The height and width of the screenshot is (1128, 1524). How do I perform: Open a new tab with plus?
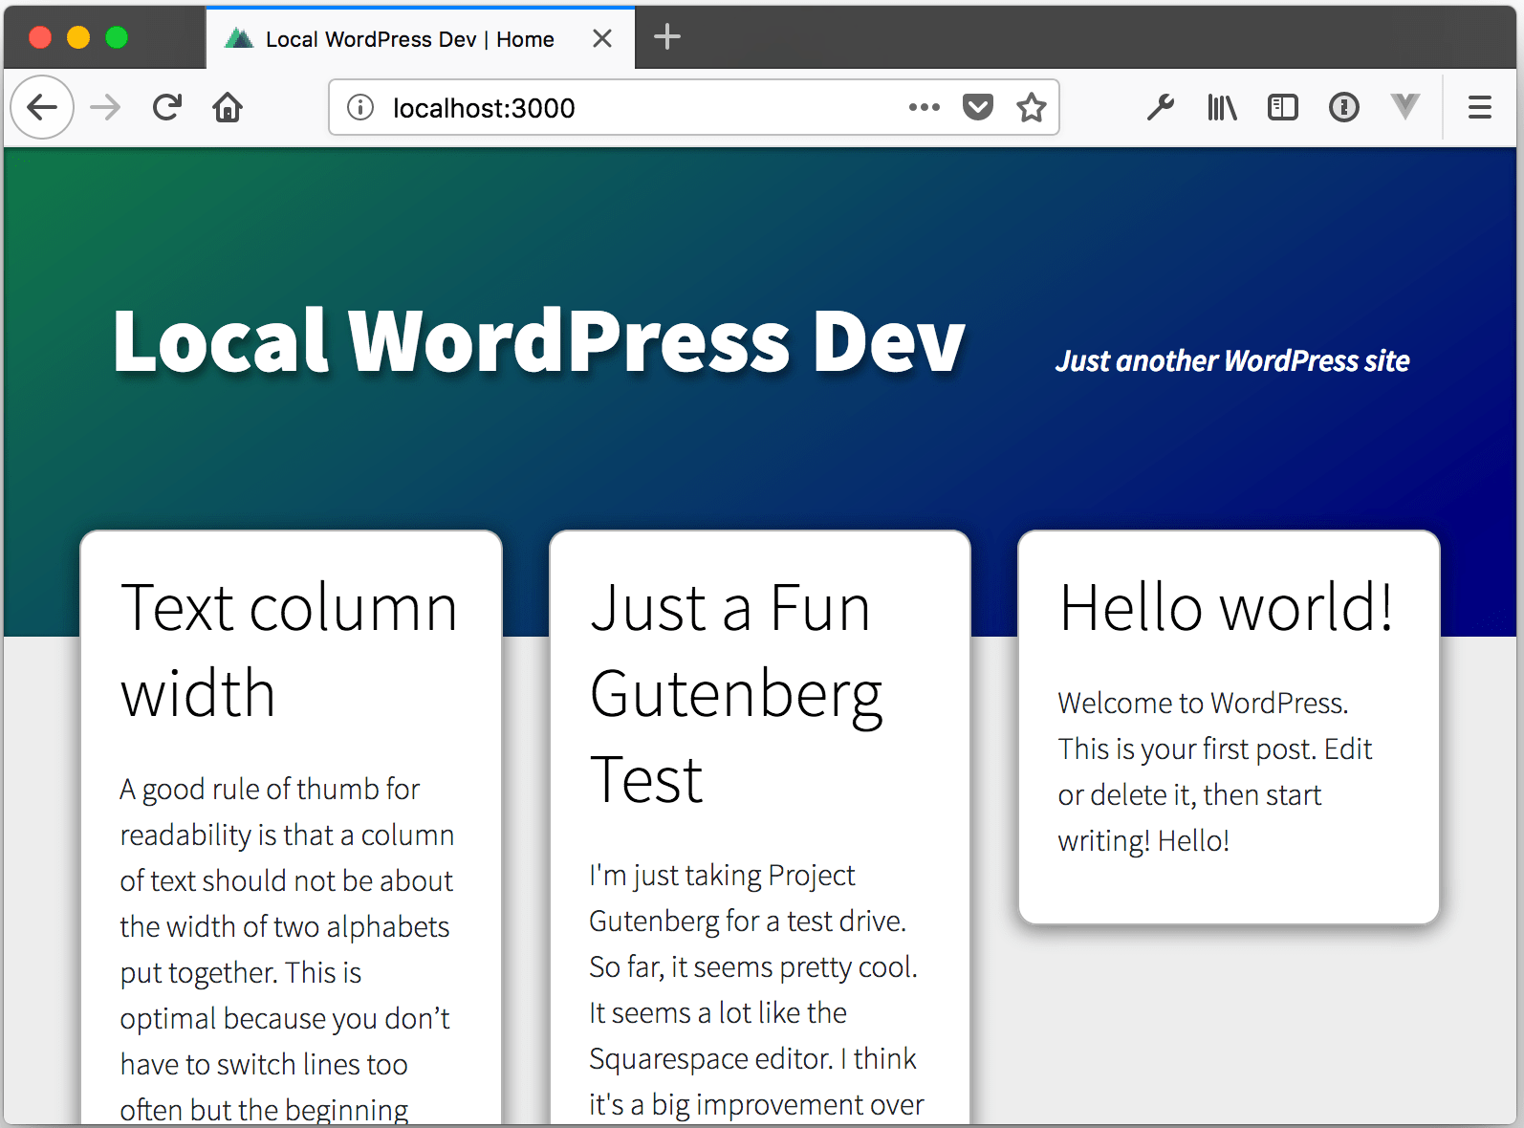click(667, 37)
